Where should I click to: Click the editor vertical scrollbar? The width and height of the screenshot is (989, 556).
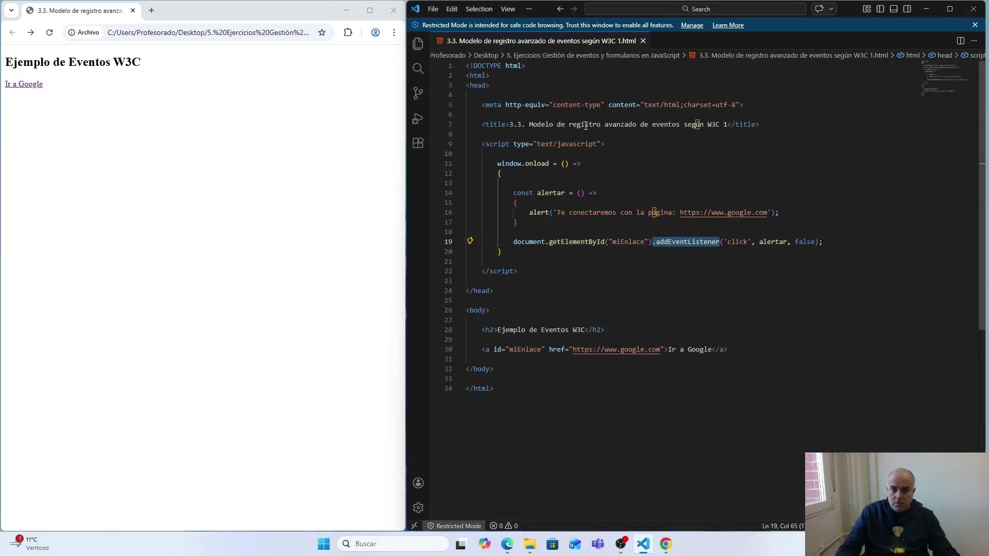pyautogui.click(x=983, y=196)
